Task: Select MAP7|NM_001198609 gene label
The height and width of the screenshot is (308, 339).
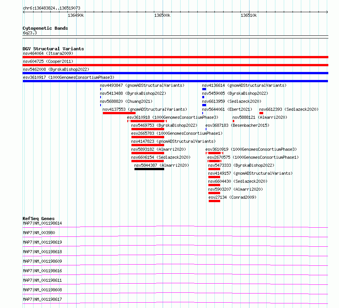Action: pos(42,261)
